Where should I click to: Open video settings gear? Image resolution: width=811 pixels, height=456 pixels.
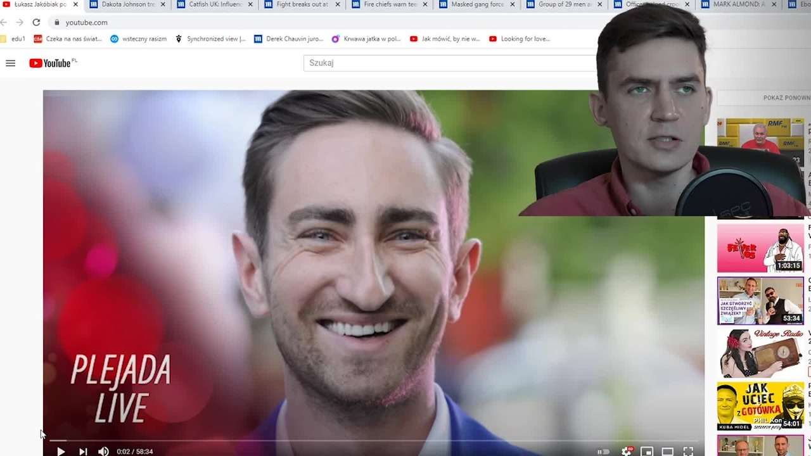[626, 451]
